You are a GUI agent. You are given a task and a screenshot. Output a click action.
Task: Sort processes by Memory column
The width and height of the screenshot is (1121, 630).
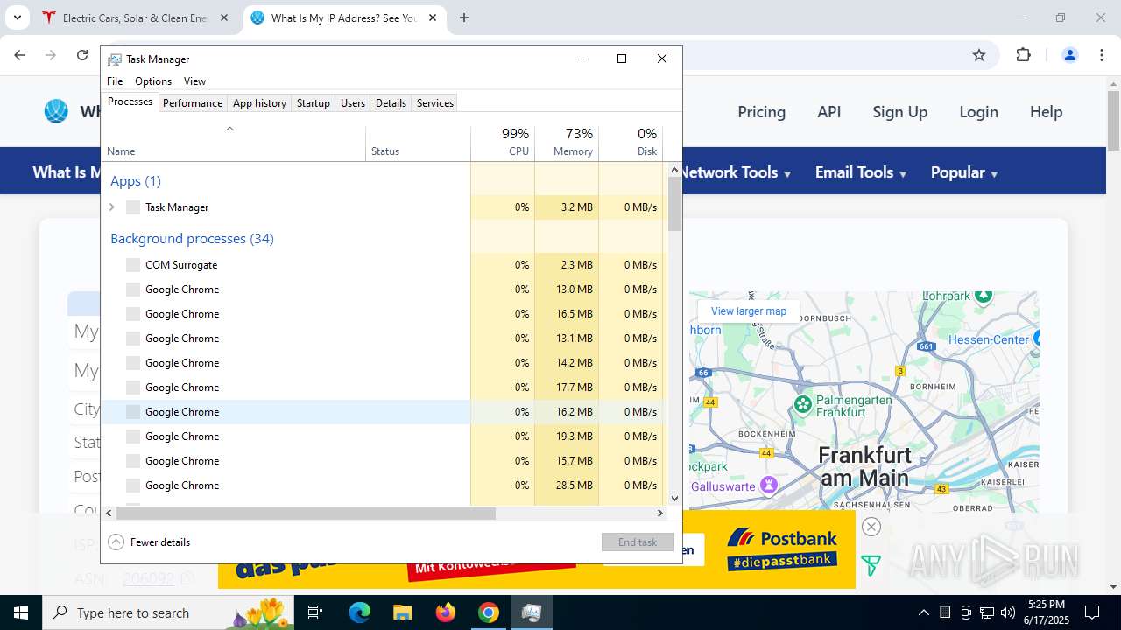tap(567, 143)
